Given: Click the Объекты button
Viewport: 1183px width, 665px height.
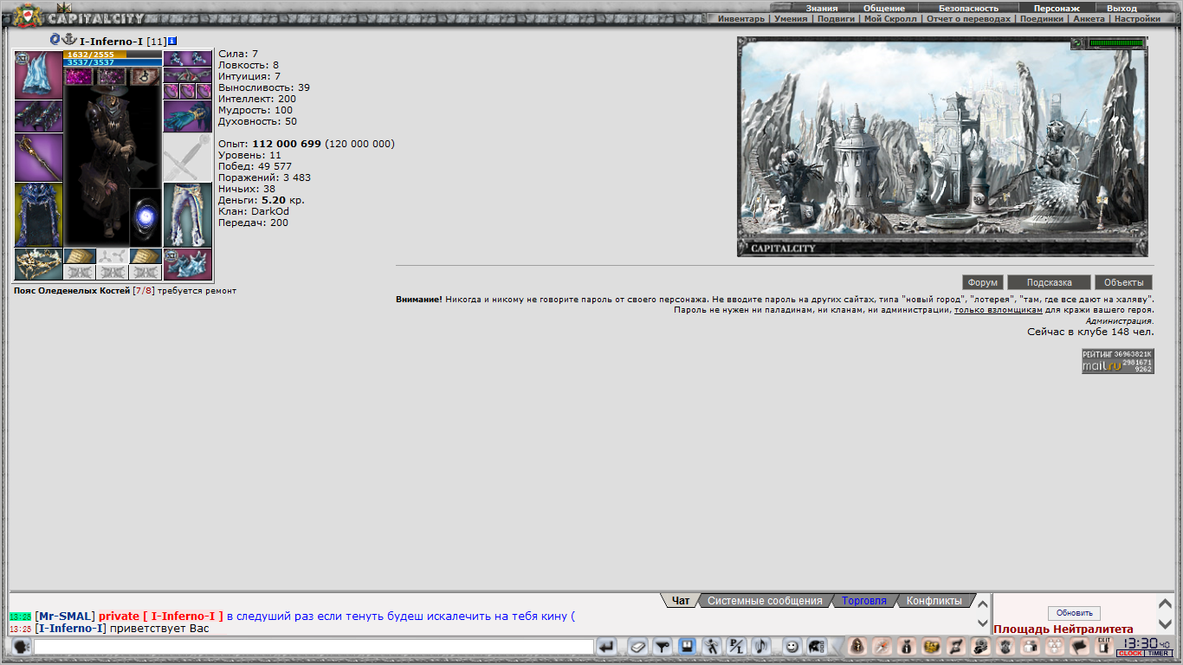Looking at the screenshot, I should [1123, 282].
